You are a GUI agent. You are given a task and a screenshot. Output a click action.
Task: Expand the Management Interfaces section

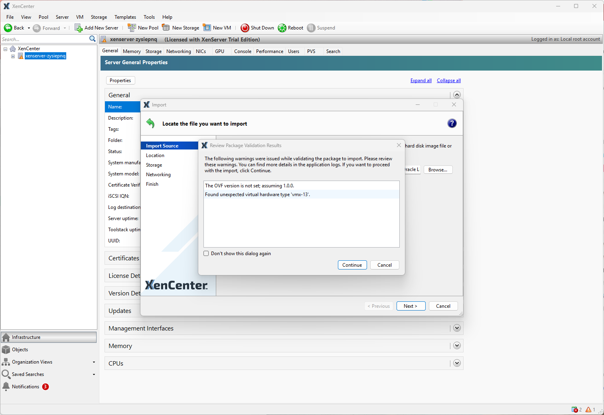point(457,328)
